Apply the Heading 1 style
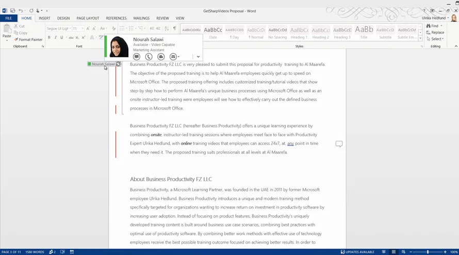This screenshot has height=255, width=459. 299,33
